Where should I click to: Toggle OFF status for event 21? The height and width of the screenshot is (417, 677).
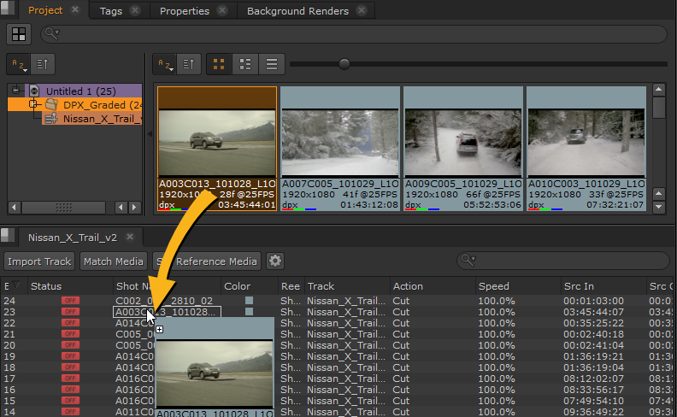[x=70, y=334]
